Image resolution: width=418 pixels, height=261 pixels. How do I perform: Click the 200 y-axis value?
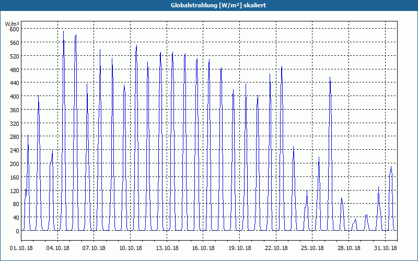[x=15, y=164]
